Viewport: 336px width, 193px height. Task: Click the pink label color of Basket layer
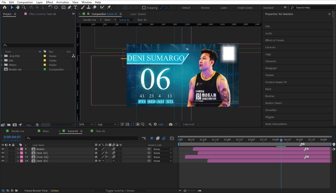pyautogui.click(x=21, y=149)
